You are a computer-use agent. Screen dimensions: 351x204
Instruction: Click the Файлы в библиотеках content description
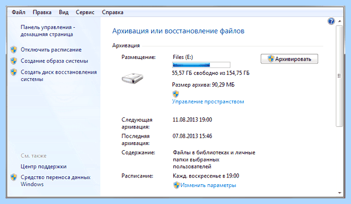(214, 159)
